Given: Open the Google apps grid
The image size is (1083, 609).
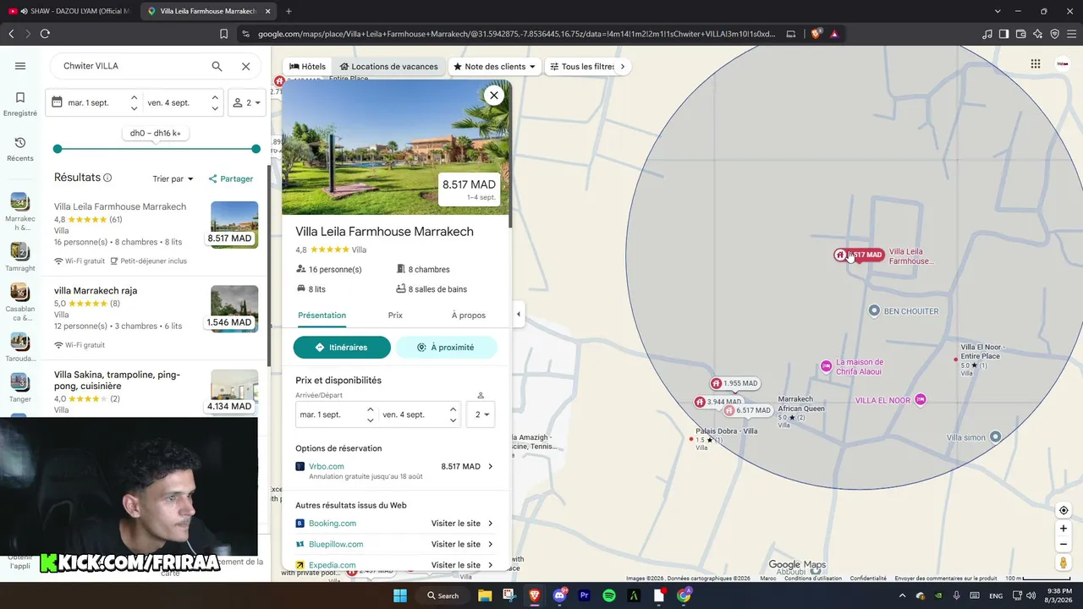Looking at the screenshot, I should tap(1036, 64).
